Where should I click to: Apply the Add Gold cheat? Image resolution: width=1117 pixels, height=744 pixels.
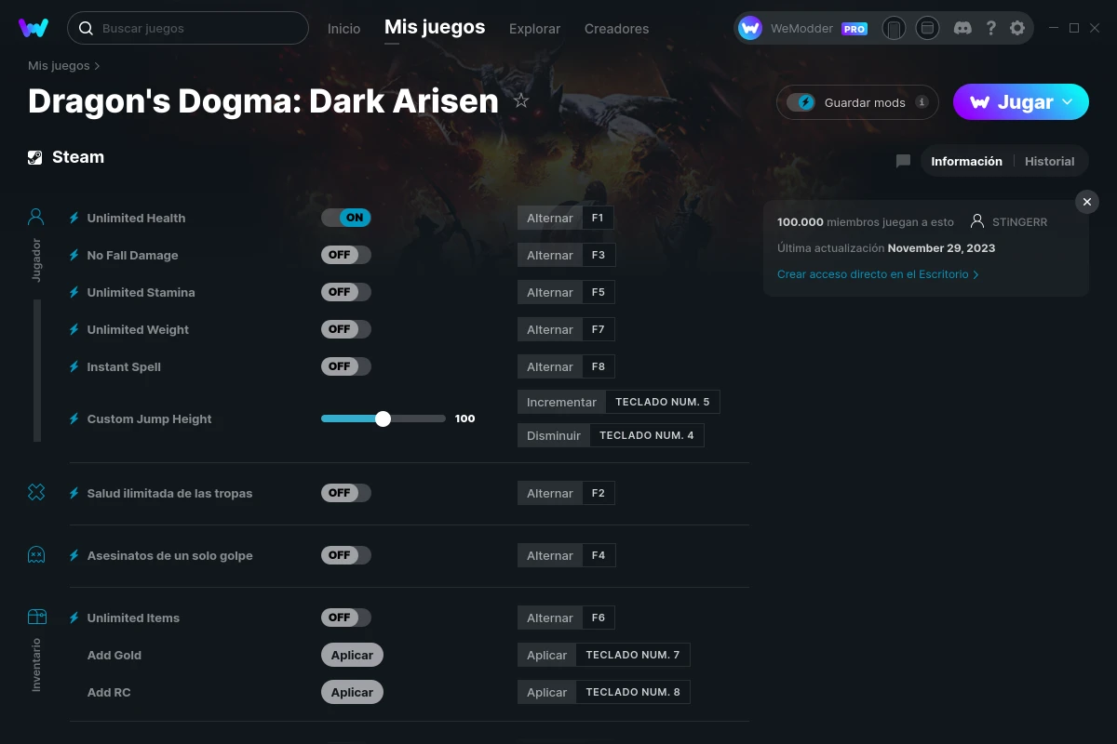[352, 655]
